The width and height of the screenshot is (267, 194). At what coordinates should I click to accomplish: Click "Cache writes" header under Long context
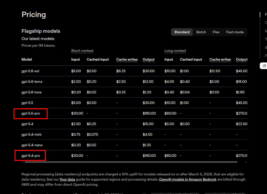220,60
